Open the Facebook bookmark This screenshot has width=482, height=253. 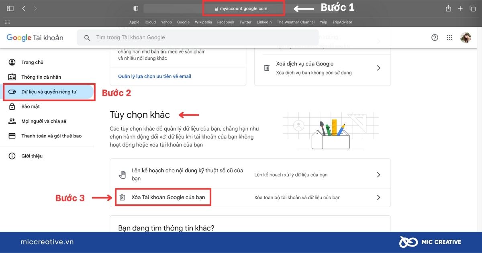pos(225,22)
